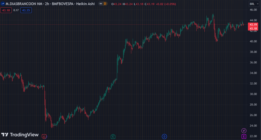
Task: Click the 30.00 price scale label
Action: coord(253,94)
